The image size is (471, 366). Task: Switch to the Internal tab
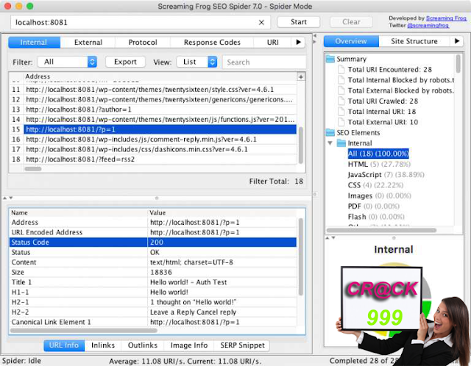pos(34,43)
